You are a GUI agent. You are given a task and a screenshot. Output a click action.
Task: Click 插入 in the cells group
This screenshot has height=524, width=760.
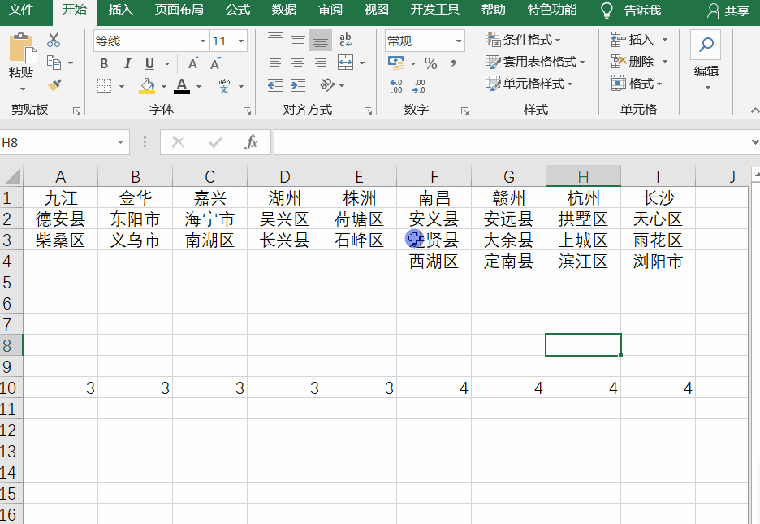point(640,40)
